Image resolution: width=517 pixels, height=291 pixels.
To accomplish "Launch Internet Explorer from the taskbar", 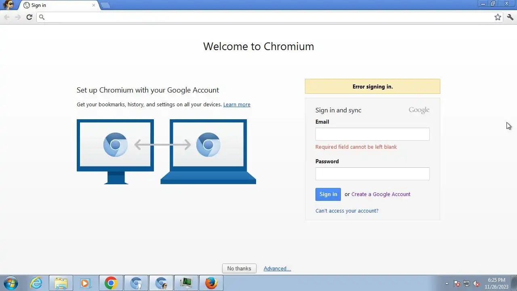I will 36,283.
